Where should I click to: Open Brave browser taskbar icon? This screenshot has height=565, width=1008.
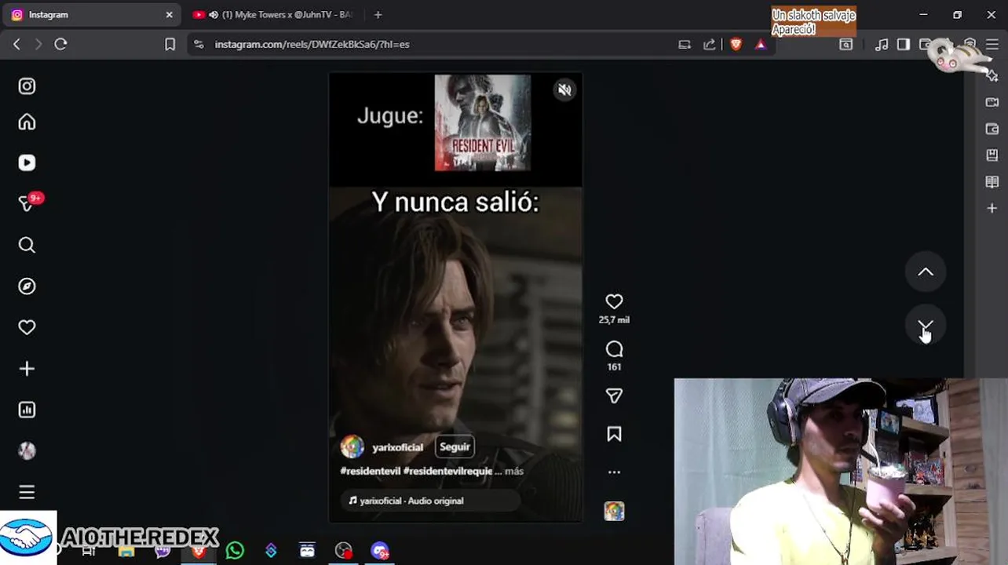tap(199, 551)
